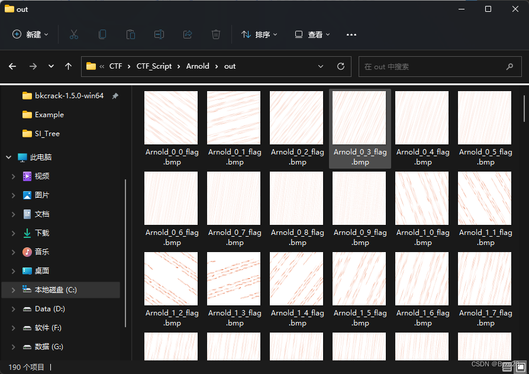
Task: Click CTF in the address breadcrumb
Action: [115, 66]
